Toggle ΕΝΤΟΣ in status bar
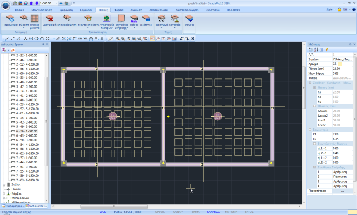This screenshot has height=215, width=357. pos(249,212)
